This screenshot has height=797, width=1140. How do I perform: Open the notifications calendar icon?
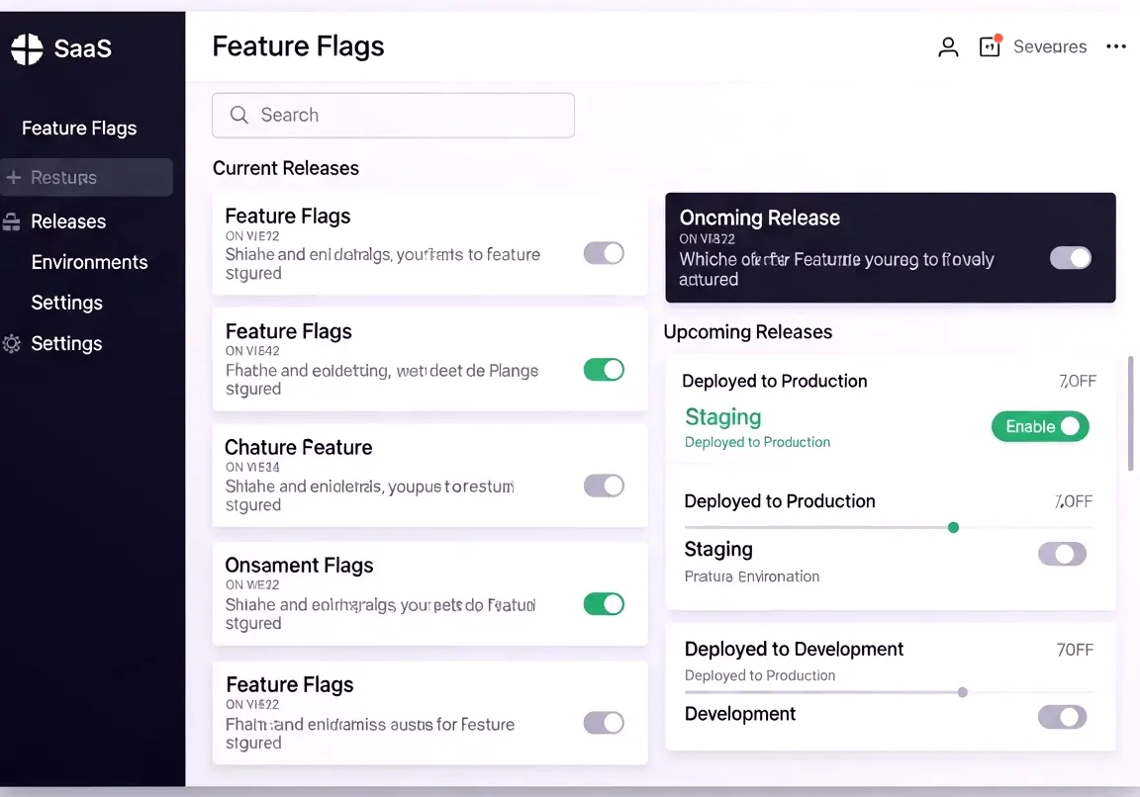[x=991, y=46]
